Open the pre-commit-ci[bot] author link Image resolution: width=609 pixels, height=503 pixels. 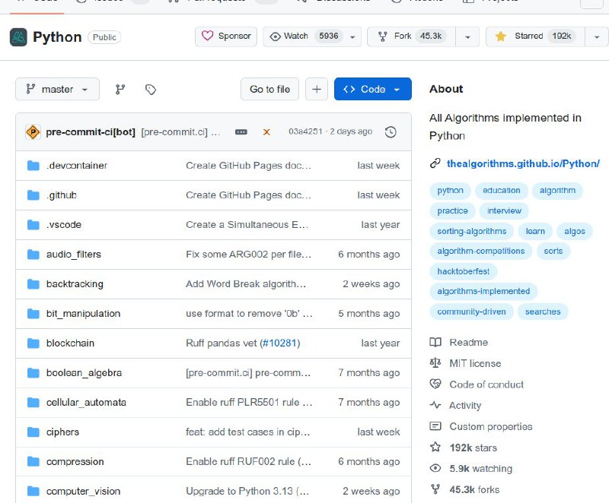(91, 132)
